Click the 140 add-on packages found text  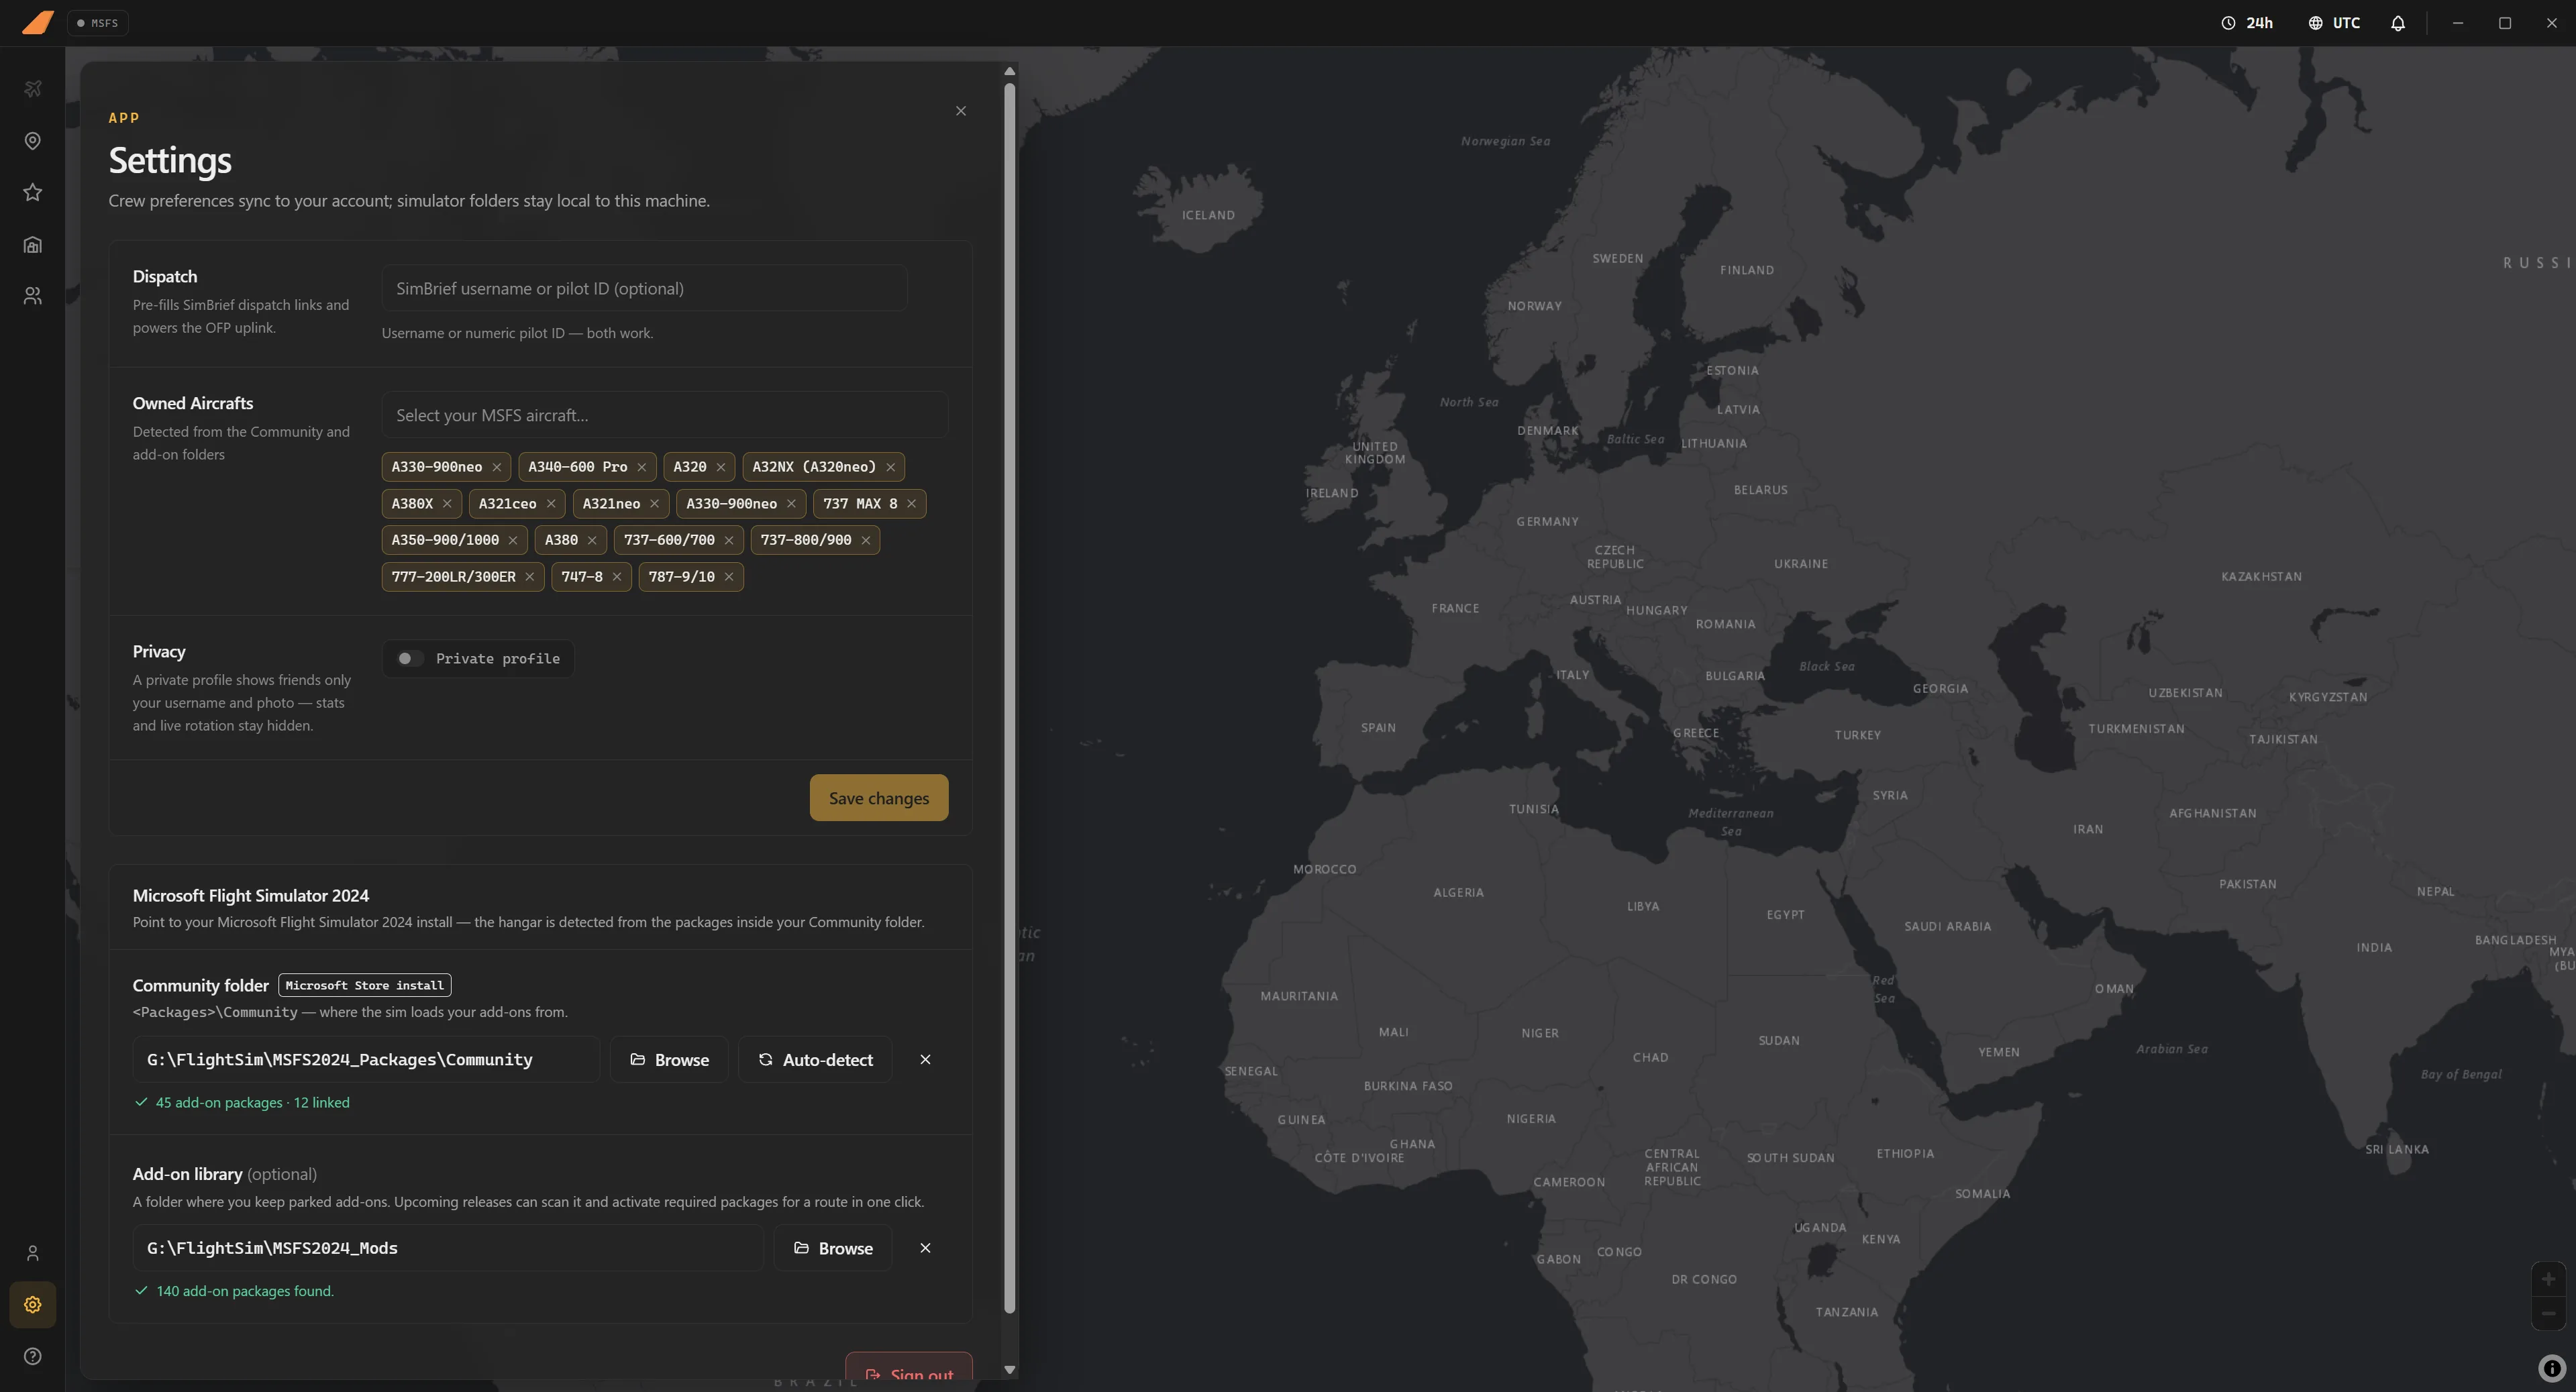click(245, 1291)
